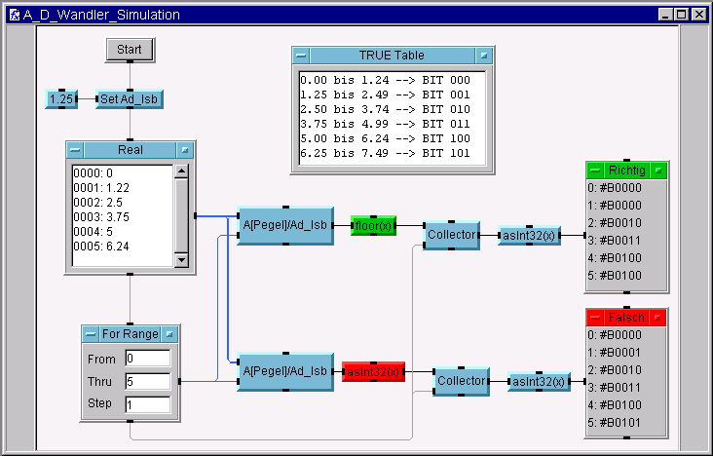The height and width of the screenshot is (456, 713).
Task: Click the upper A[Pegel]/Ad_lsb formula block
Action: pos(285,226)
